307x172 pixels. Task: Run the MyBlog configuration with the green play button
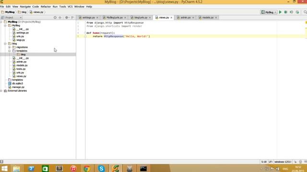(280, 12)
